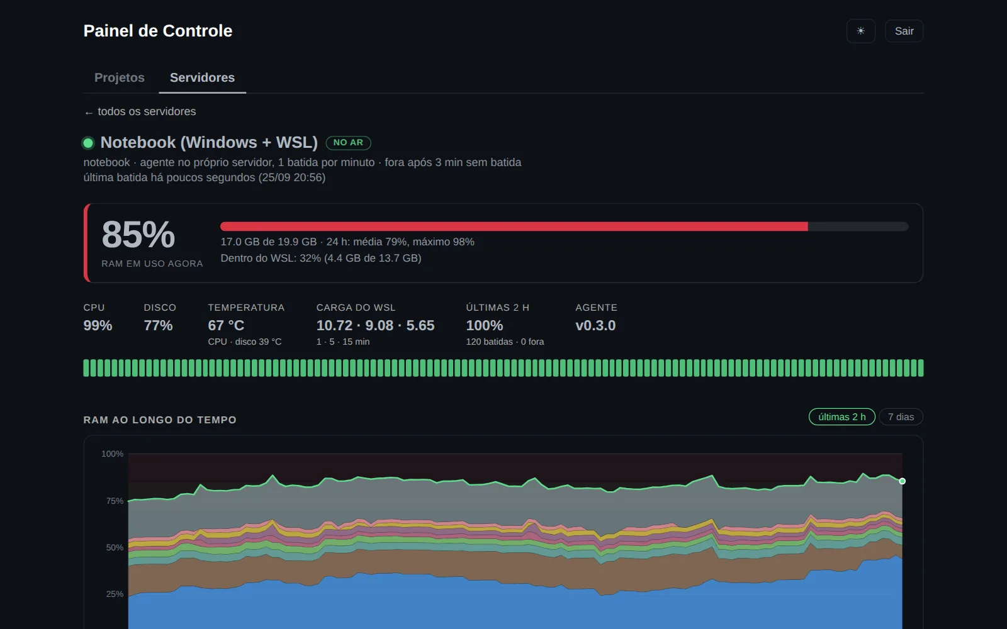Viewport: 1007px width, 629px height.
Task: Switch chart range to 7 dias
Action: coord(901,417)
